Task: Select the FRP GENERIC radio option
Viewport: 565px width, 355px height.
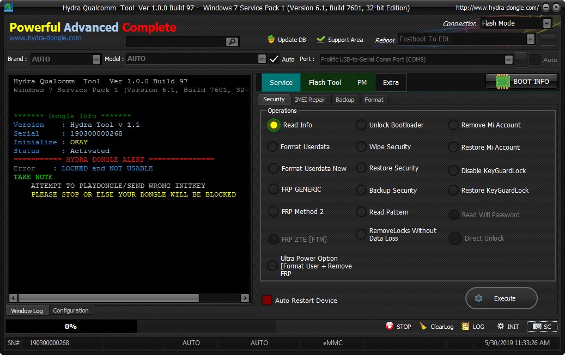Action: 273,189
